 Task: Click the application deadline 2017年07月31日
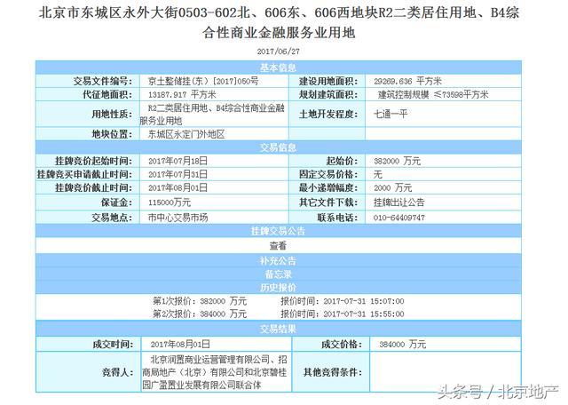(x=177, y=174)
